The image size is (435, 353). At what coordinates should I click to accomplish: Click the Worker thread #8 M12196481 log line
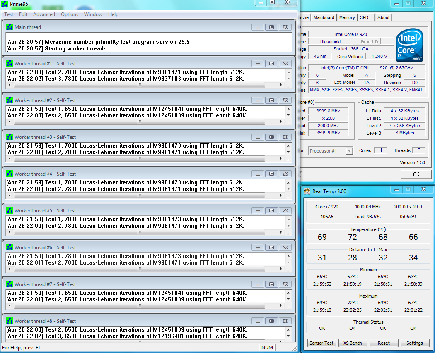tap(127, 336)
